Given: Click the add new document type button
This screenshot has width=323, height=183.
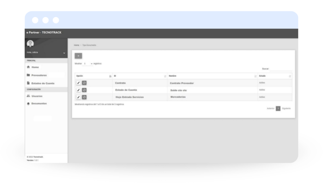Looking at the screenshot, I should point(78,56).
